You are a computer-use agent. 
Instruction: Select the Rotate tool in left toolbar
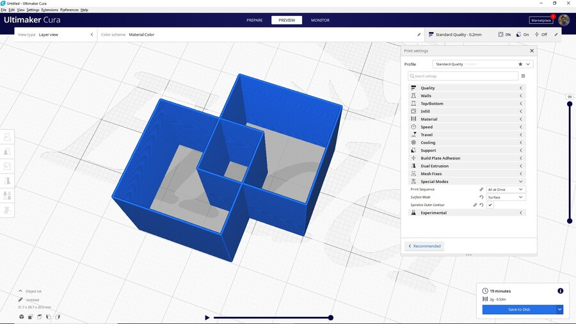7,166
